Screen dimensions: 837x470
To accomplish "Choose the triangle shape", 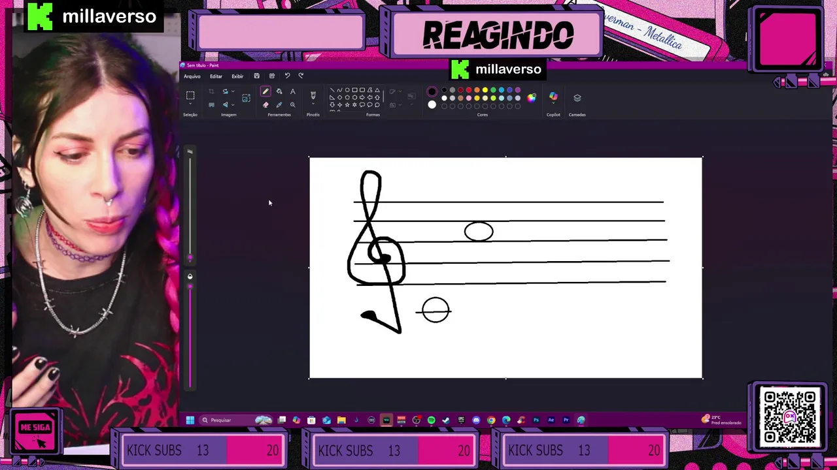I will click(377, 90).
